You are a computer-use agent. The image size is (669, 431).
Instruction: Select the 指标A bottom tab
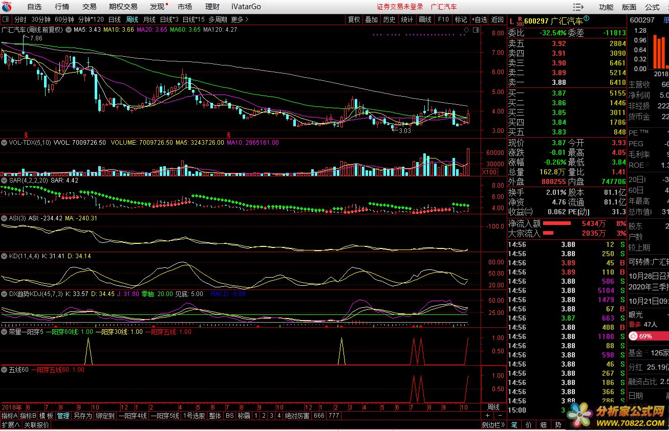coord(10,416)
